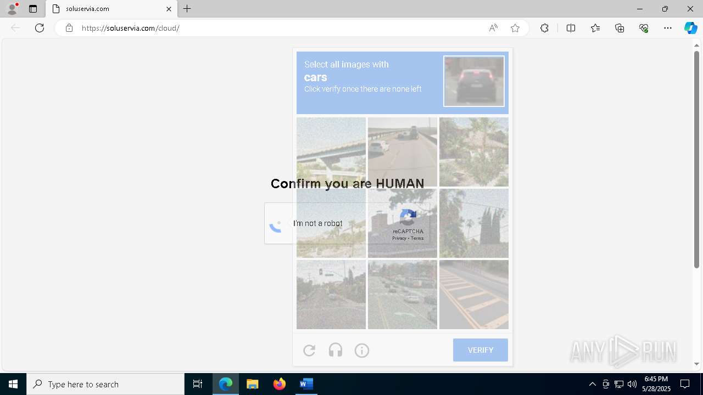Select the highway with white car tile
The image size is (703, 395).
coord(403,152)
